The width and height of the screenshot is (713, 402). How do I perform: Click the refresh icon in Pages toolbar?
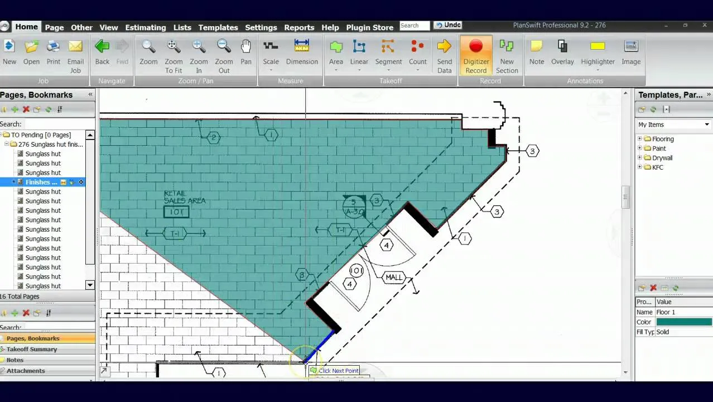(48, 109)
